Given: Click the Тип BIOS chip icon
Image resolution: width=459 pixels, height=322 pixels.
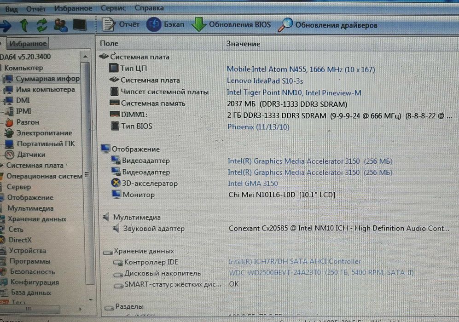Looking at the screenshot, I should coord(115,126).
